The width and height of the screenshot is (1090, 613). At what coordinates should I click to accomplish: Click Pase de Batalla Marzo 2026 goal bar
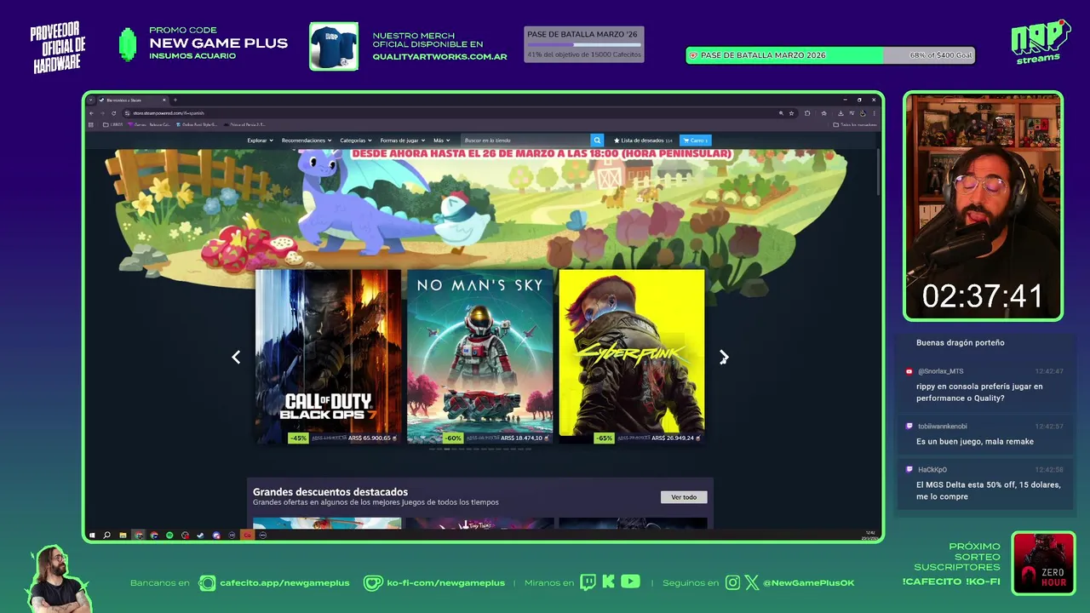point(830,55)
